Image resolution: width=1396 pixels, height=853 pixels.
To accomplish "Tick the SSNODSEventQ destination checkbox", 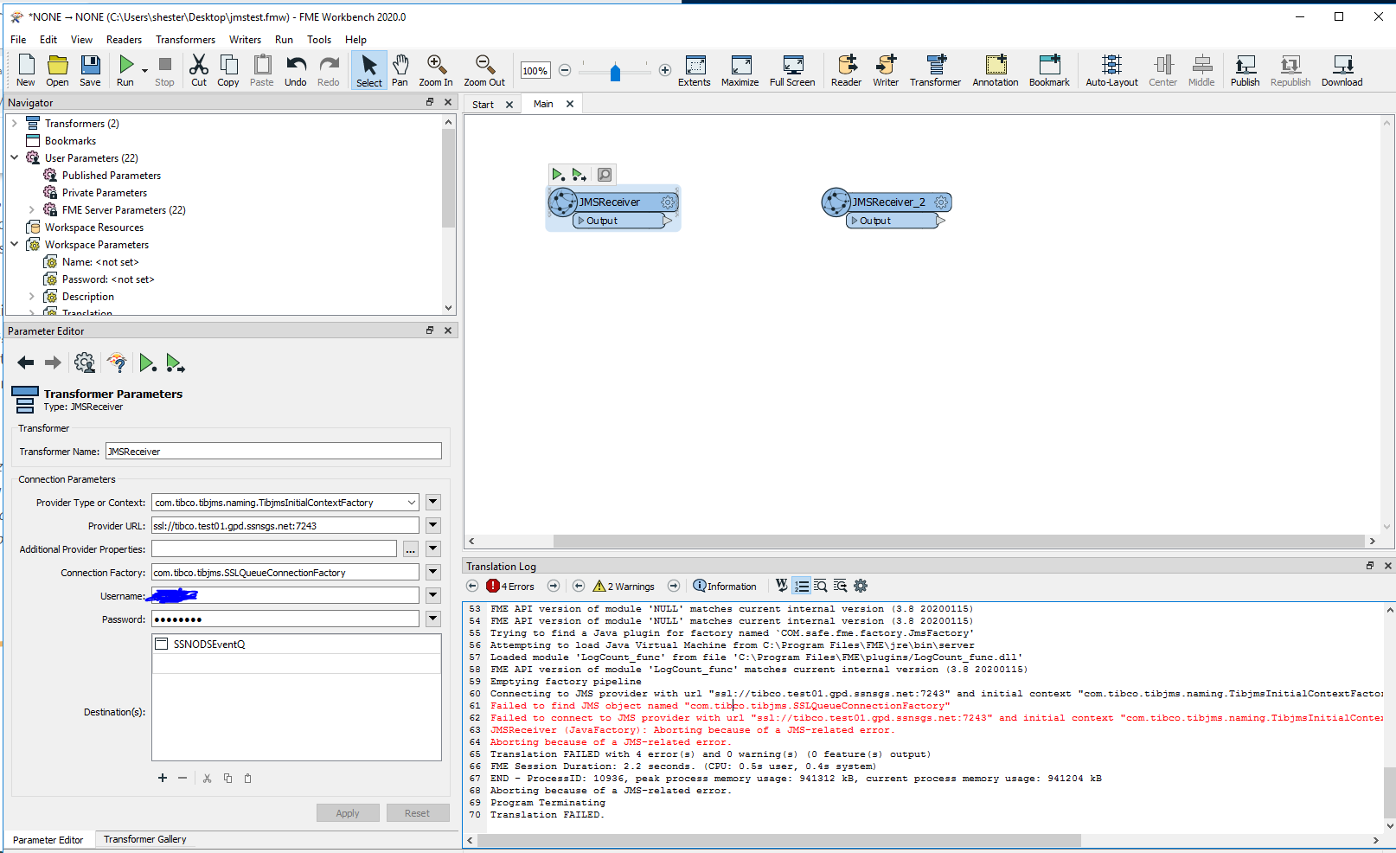I will click(161, 644).
